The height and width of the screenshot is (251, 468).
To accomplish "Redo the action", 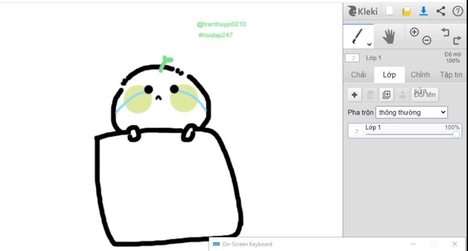I will point(457,40).
